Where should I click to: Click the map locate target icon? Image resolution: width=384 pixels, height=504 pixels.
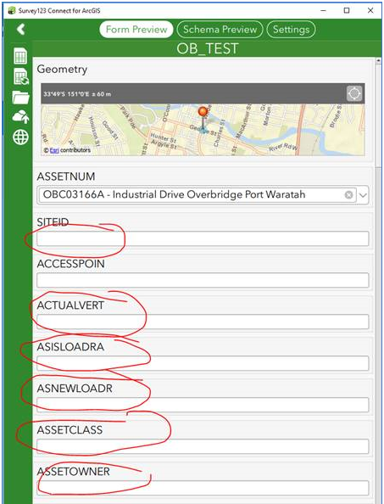[x=354, y=93]
